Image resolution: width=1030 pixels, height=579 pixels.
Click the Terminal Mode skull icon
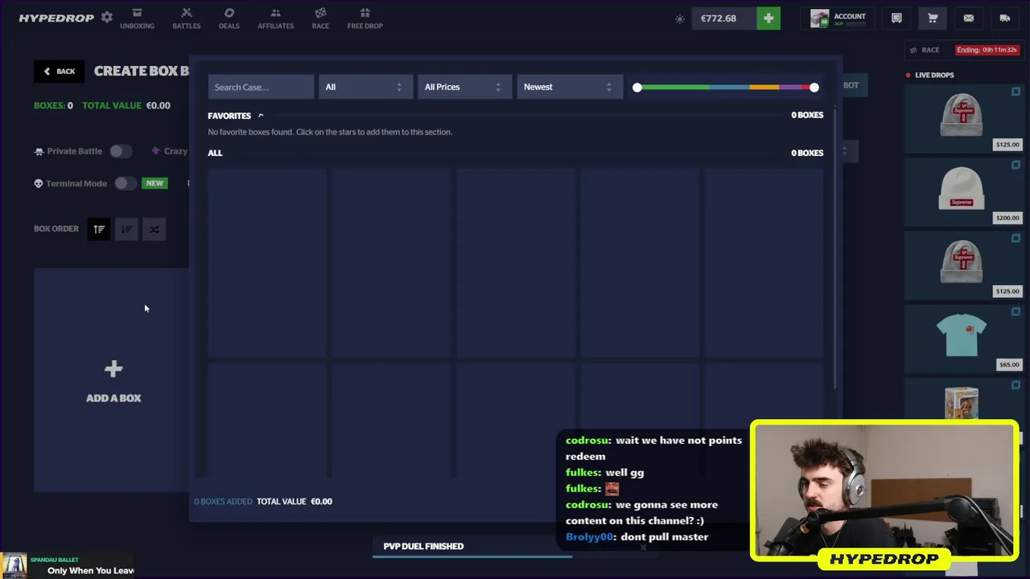tap(38, 183)
